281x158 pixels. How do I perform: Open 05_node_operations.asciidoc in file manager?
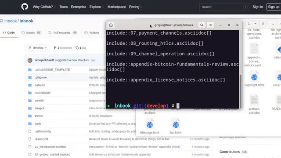pyautogui.click(x=254, y=34)
